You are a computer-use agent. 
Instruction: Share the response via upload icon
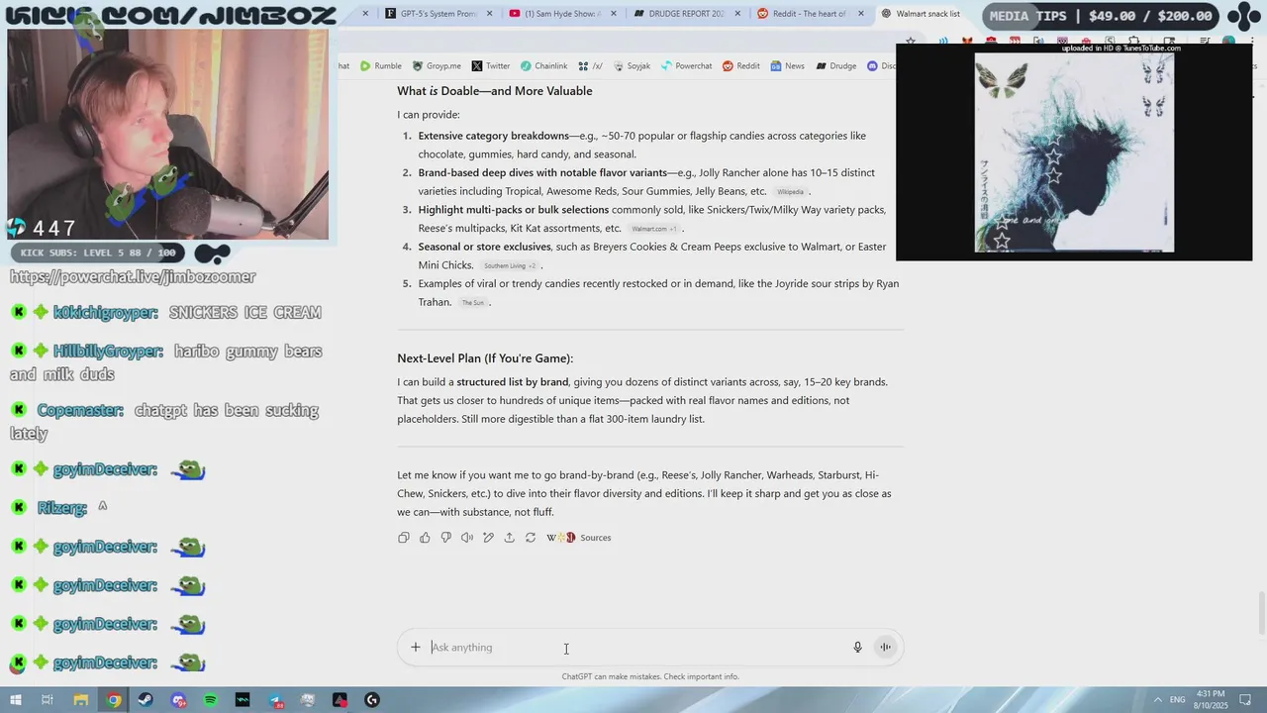click(509, 538)
